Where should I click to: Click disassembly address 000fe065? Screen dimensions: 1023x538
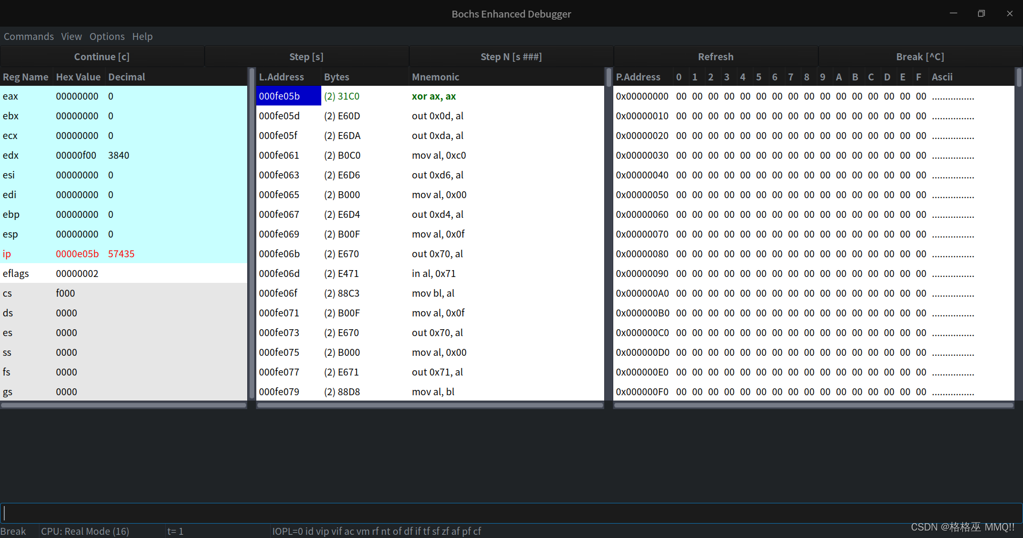279,194
